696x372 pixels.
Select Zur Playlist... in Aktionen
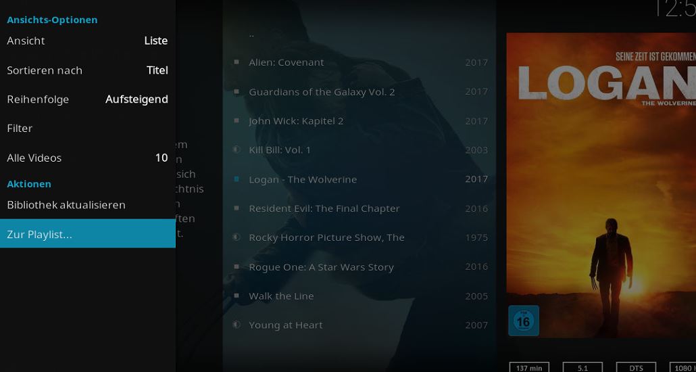pyautogui.click(x=88, y=233)
